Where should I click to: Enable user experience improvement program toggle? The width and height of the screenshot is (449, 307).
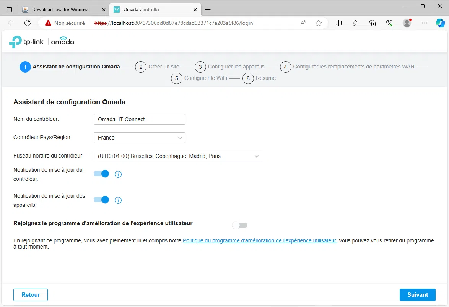tap(240, 225)
